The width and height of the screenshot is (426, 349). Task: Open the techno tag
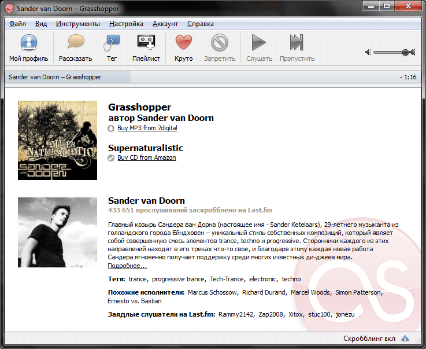click(291, 279)
